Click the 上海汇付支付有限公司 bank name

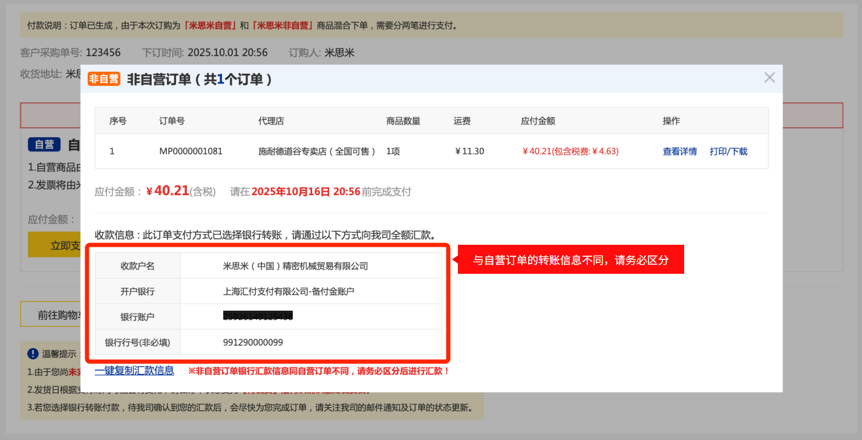coord(289,291)
